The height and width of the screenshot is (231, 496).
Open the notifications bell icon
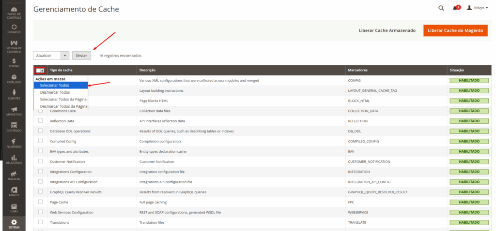(x=455, y=8)
